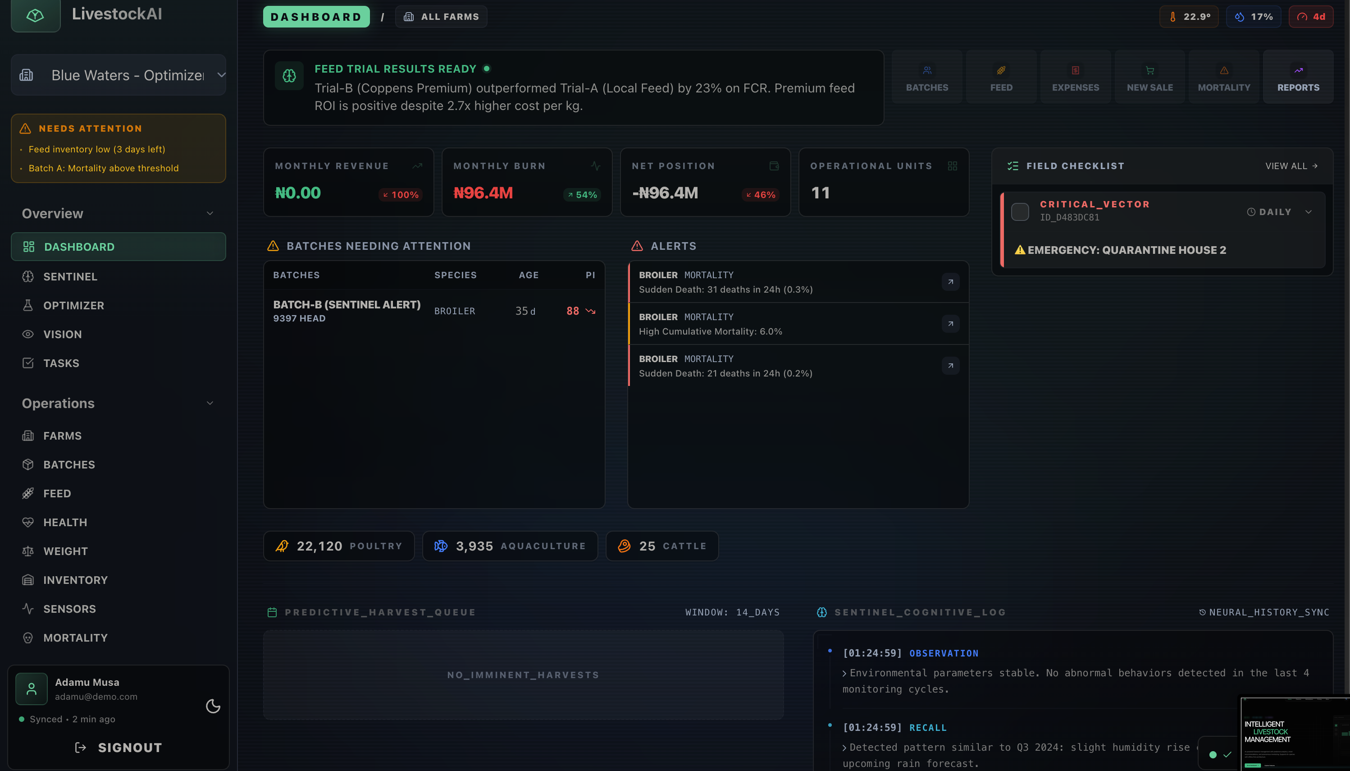The image size is (1350, 771).
Task: Open the Expenses quick action
Action: (1075, 77)
